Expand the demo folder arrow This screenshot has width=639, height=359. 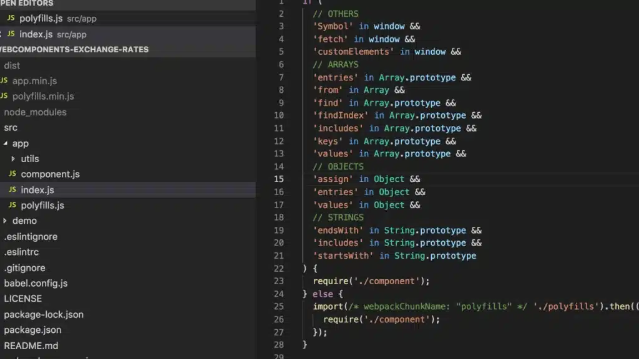[x=5, y=221]
